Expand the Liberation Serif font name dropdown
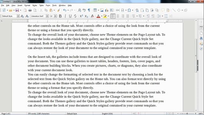Image resolution: width=204 pixels, height=115 pixels. [x=47, y=16]
